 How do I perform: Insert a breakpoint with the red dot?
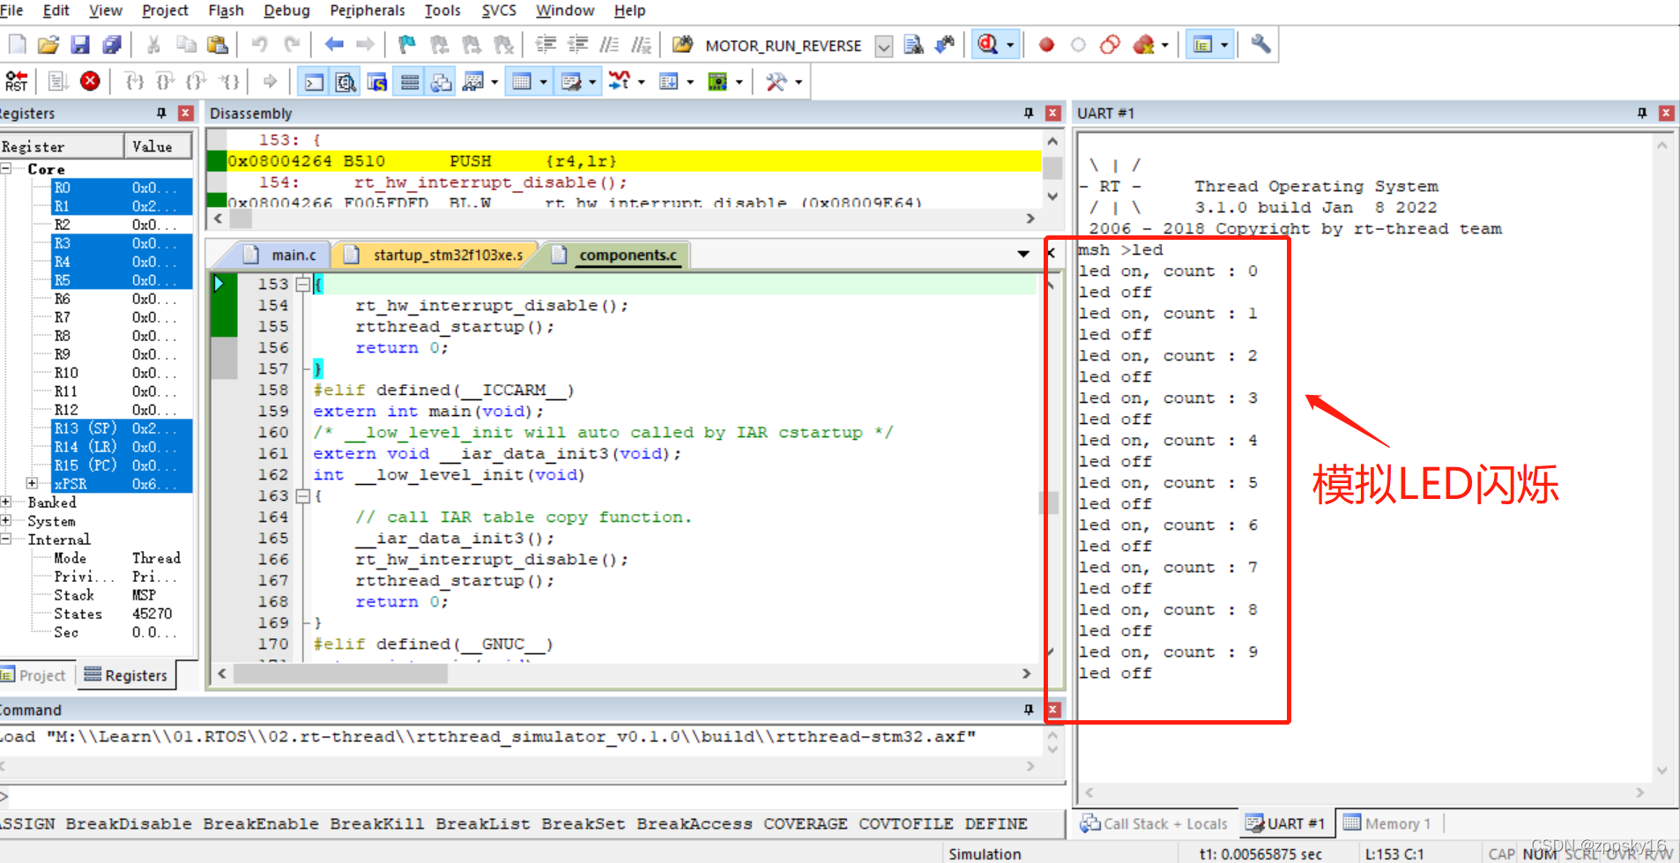(1046, 44)
